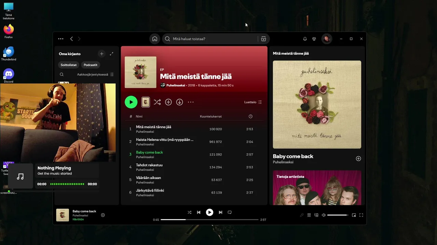Click now playing bar album thumbnail

point(62,215)
